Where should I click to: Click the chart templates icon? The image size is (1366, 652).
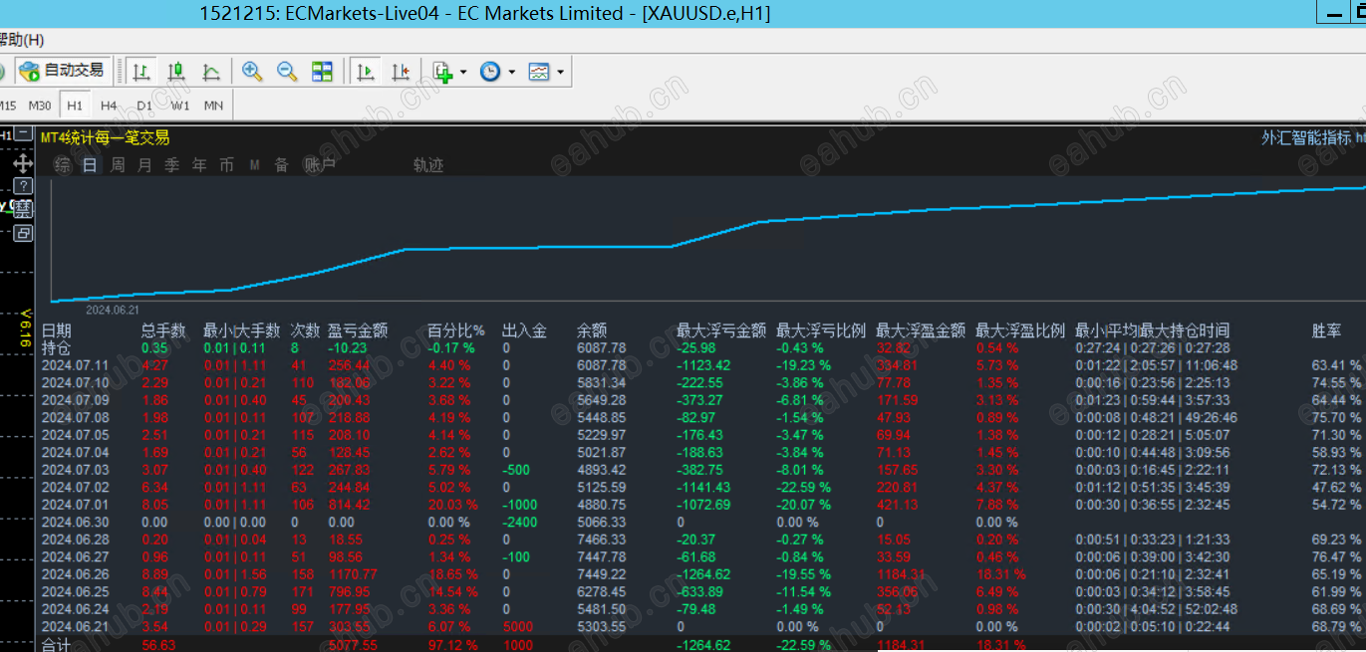539,72
